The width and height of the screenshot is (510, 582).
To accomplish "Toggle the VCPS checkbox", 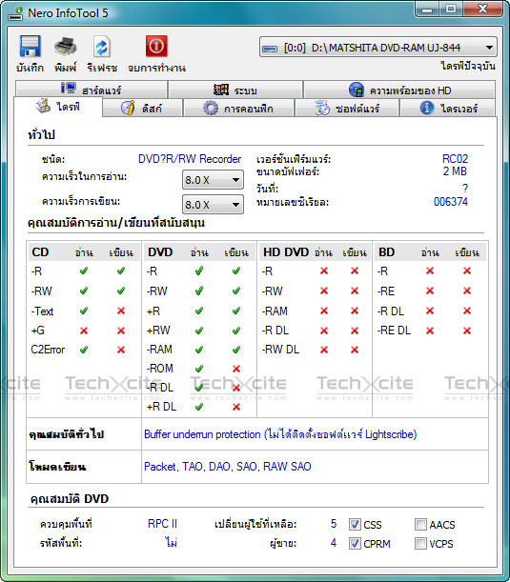I will (x=420, y=543).
